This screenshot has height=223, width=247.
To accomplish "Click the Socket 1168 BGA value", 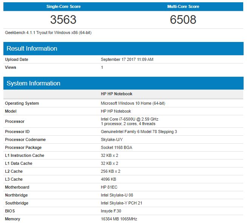I will click(x=116, y=147).
